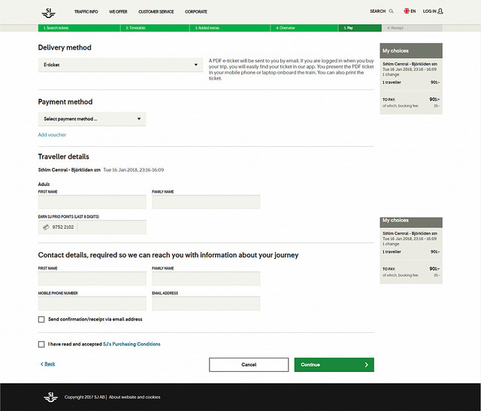The width and height of the screenshot is (481, 411).
Task: Click 'Copyright 2017 SJ AB' footer text
Action: tap(85, 397)
